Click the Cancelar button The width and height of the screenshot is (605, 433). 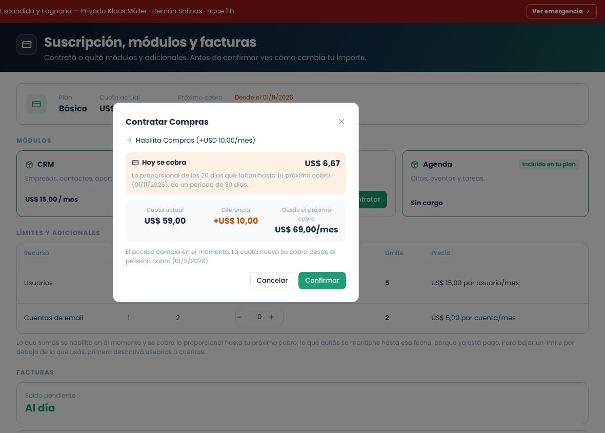(x=272, y=281)
